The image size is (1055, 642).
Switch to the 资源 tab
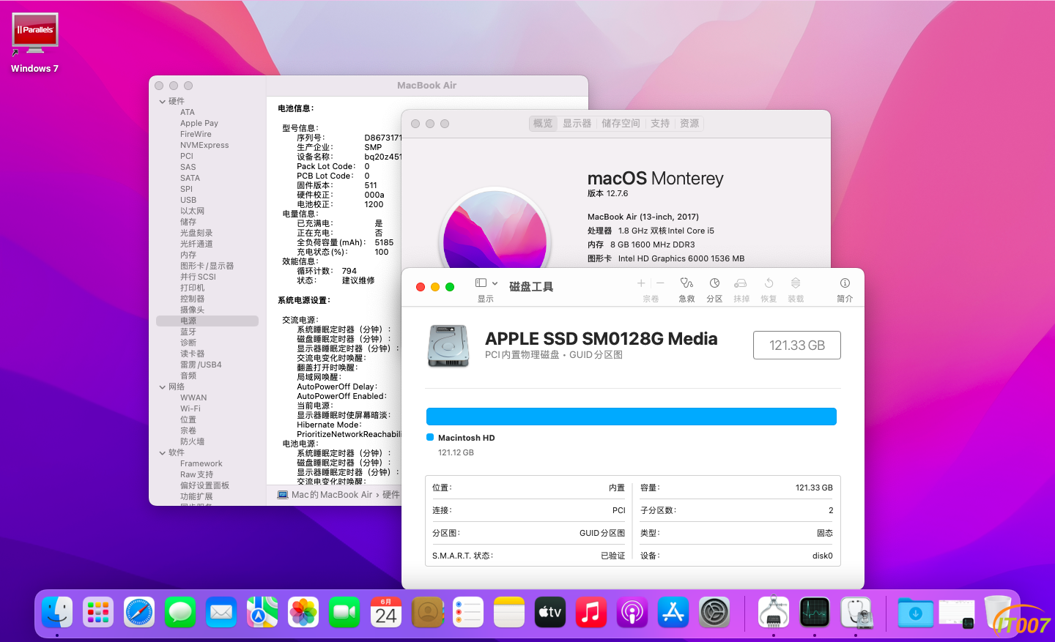click(x=689, y=124)
